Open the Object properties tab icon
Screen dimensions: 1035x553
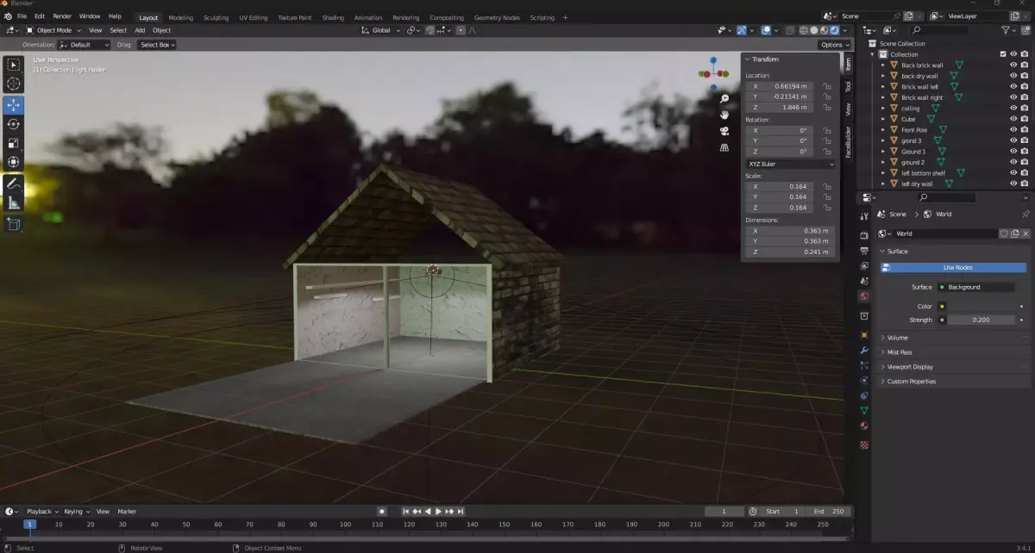[864, 334]
